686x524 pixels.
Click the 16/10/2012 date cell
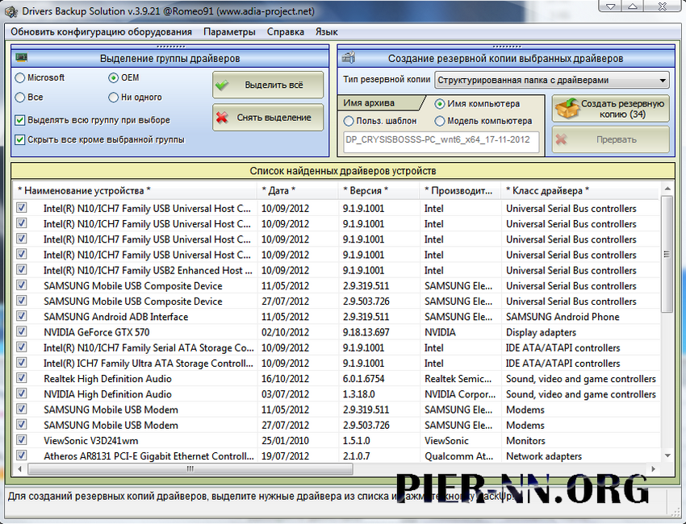click(x=285, y=379)
